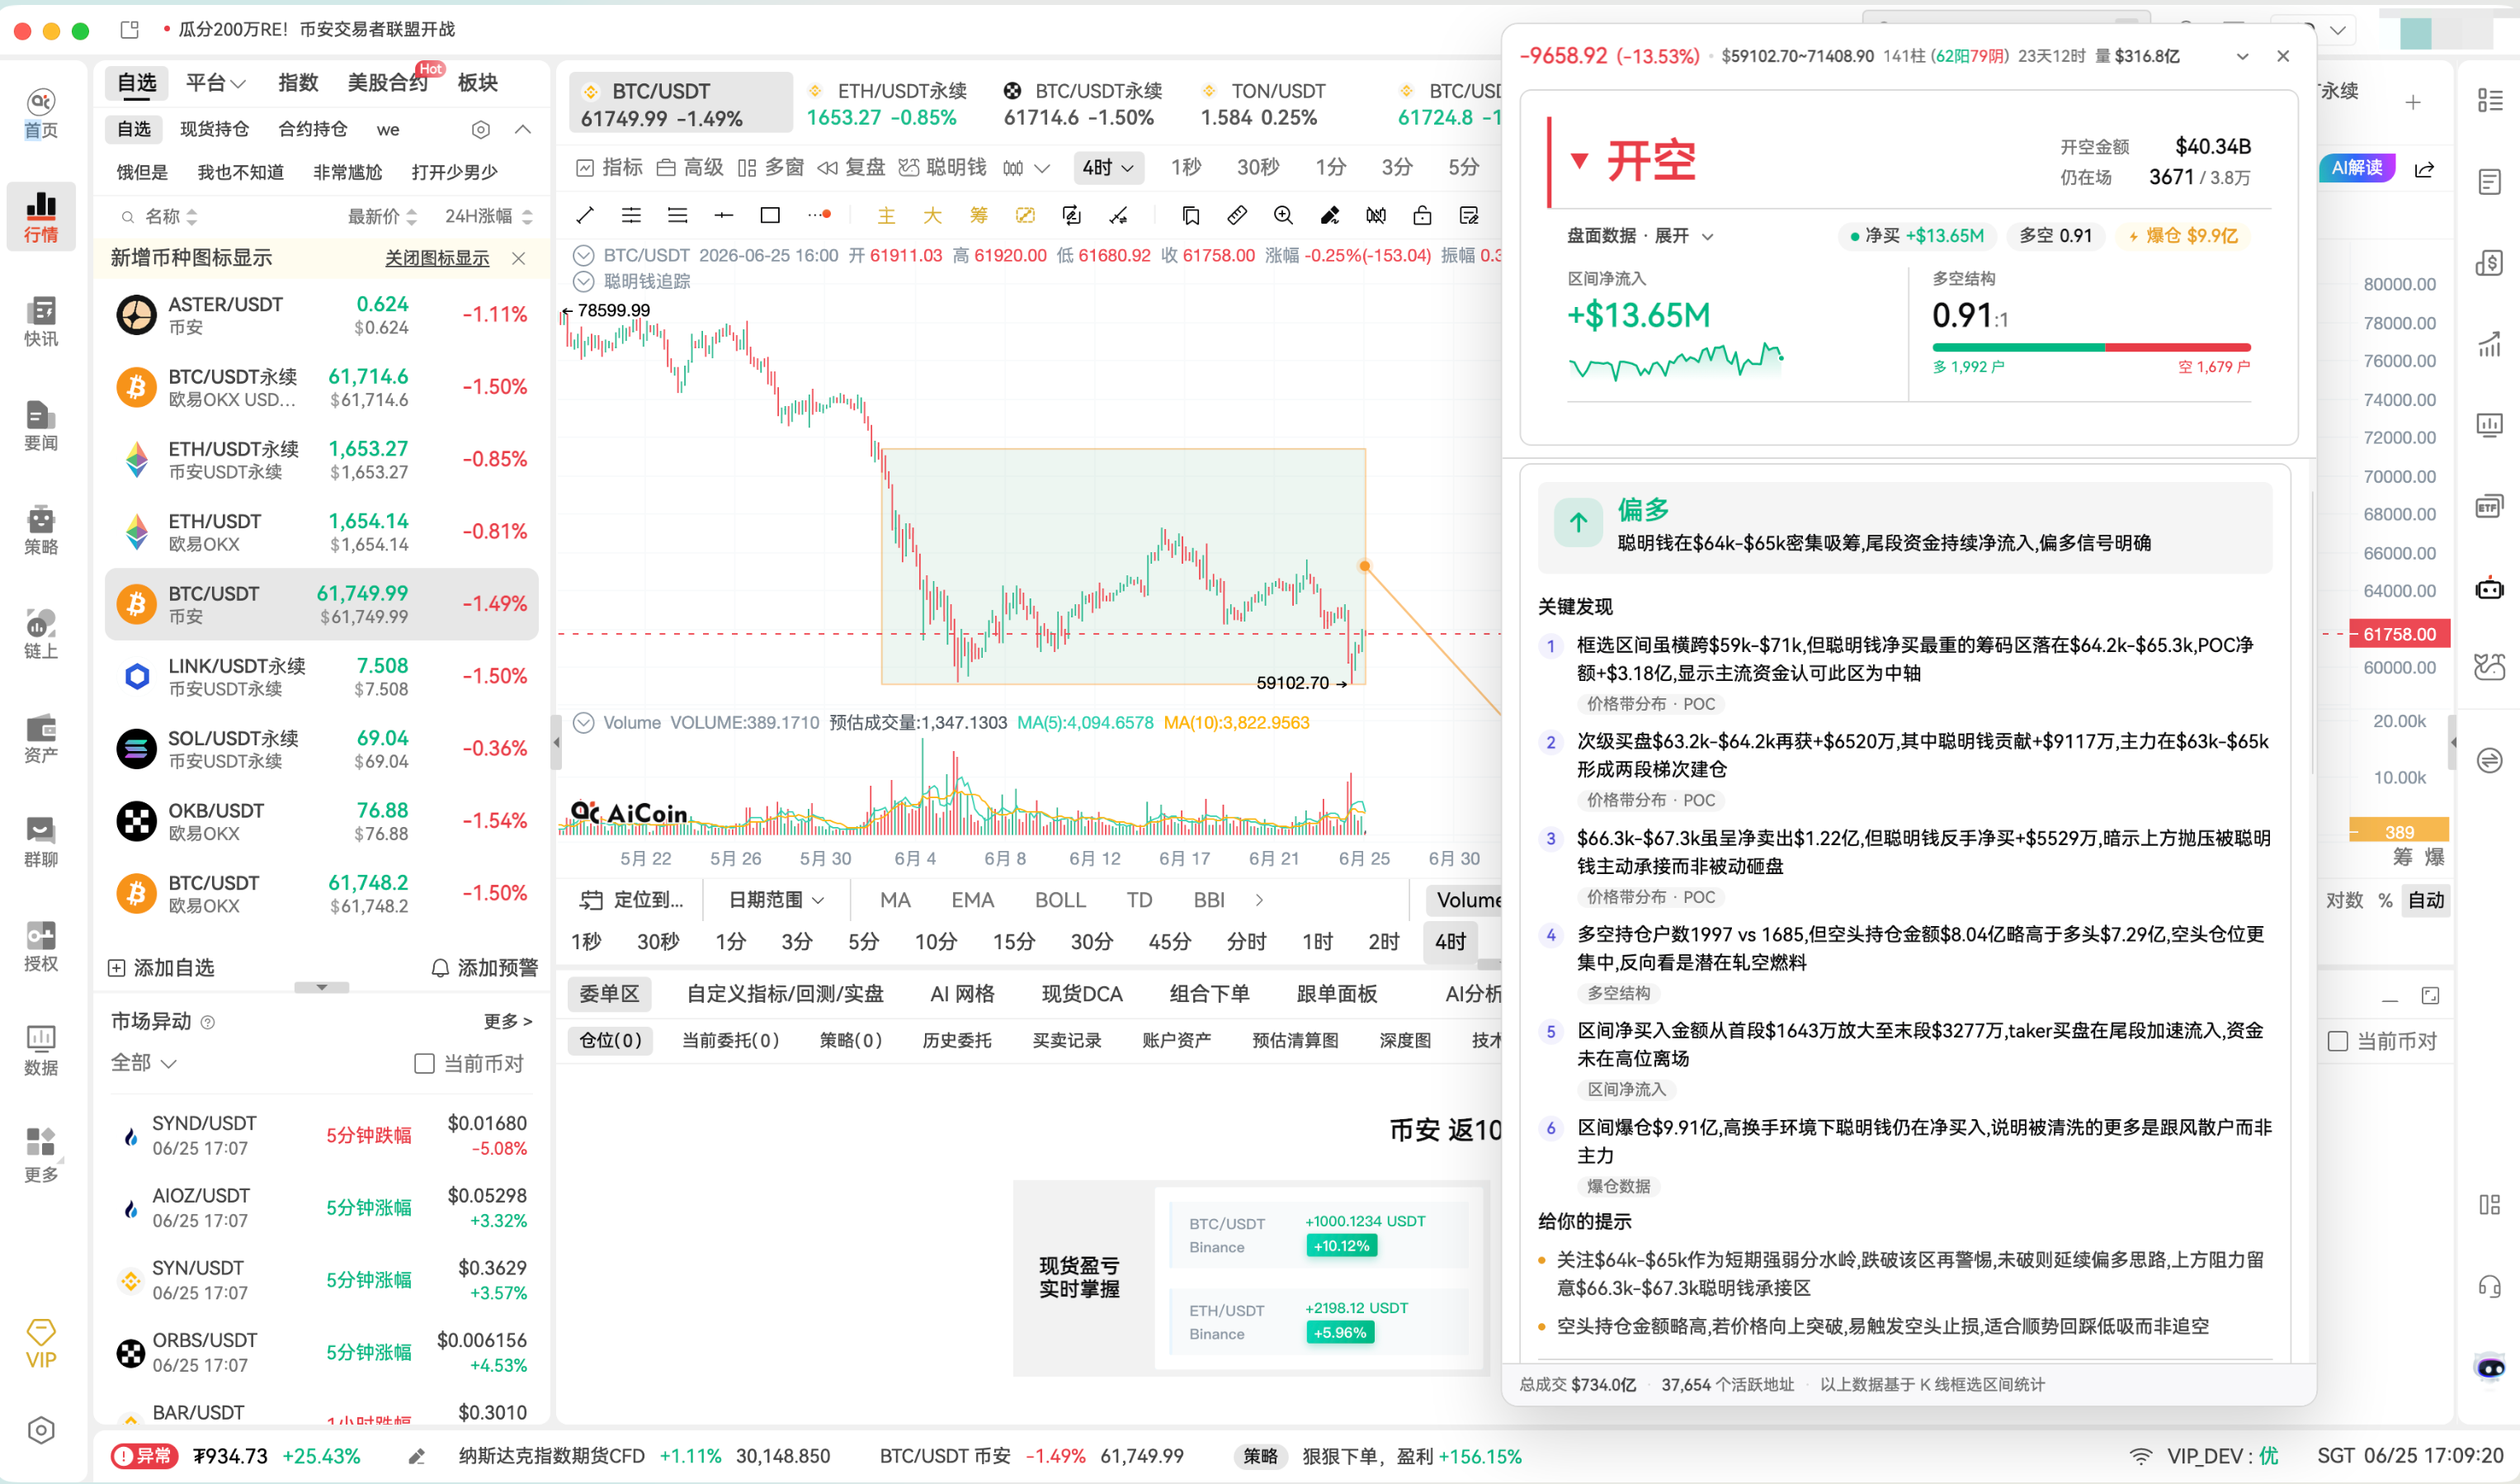Viewport: 2520px width, 1484px height.
Task: Click the 主 main-force indicator icon
Action: tap(886, 215)
